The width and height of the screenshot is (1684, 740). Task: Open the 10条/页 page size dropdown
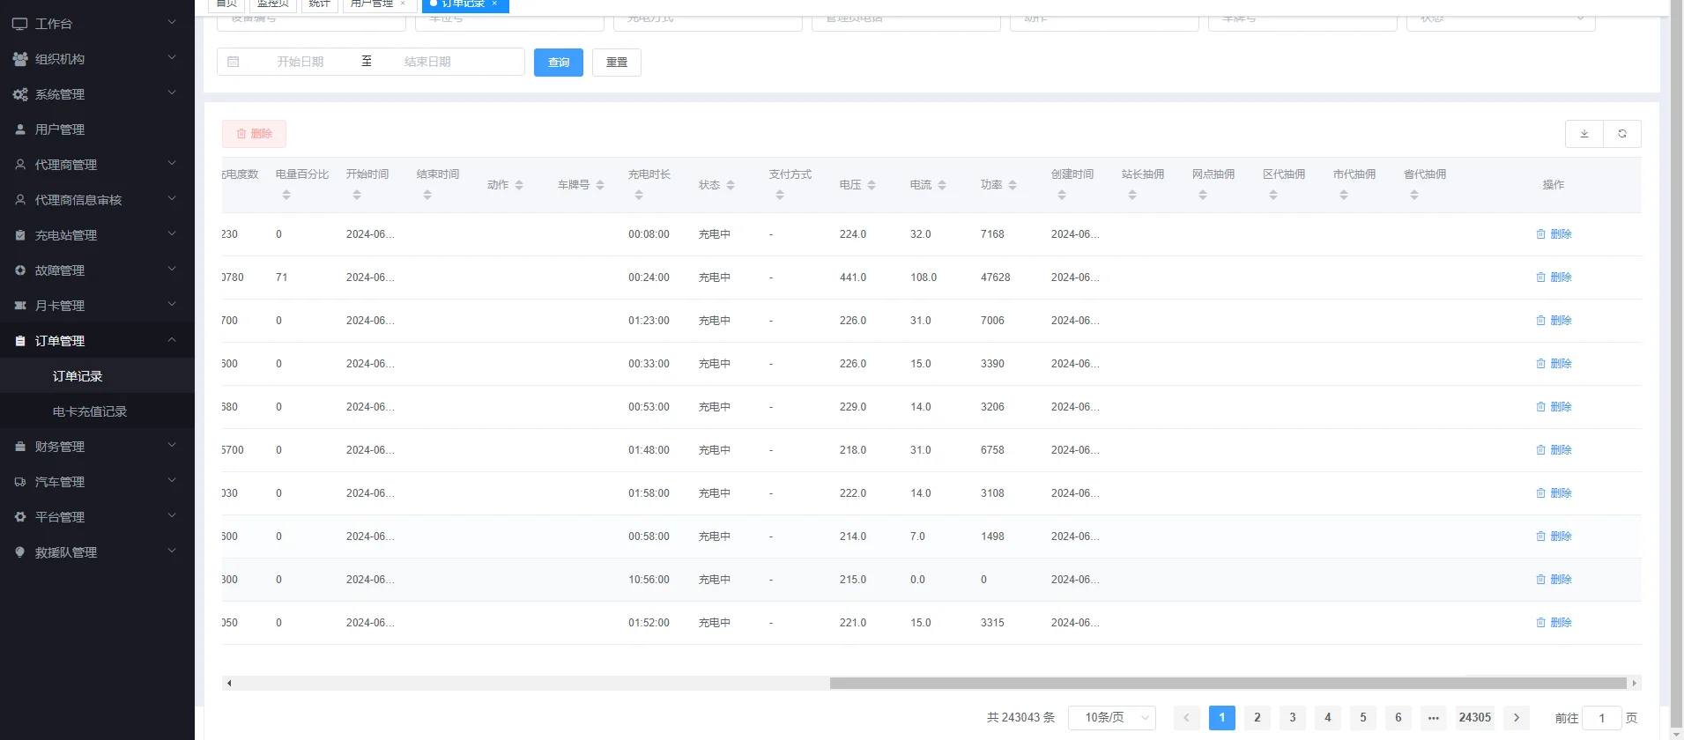coord(1112,718)
